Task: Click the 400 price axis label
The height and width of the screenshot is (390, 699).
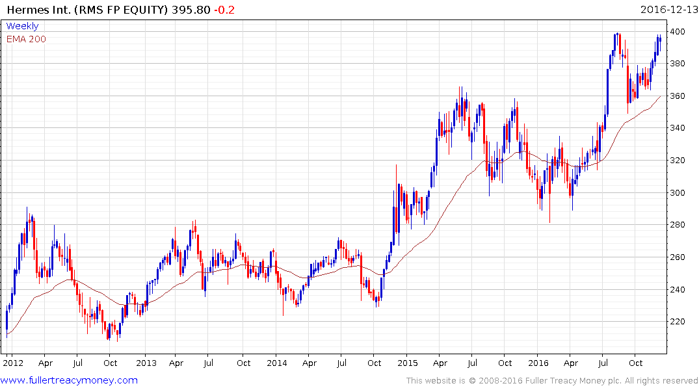Action: click(x=678, y=32)
